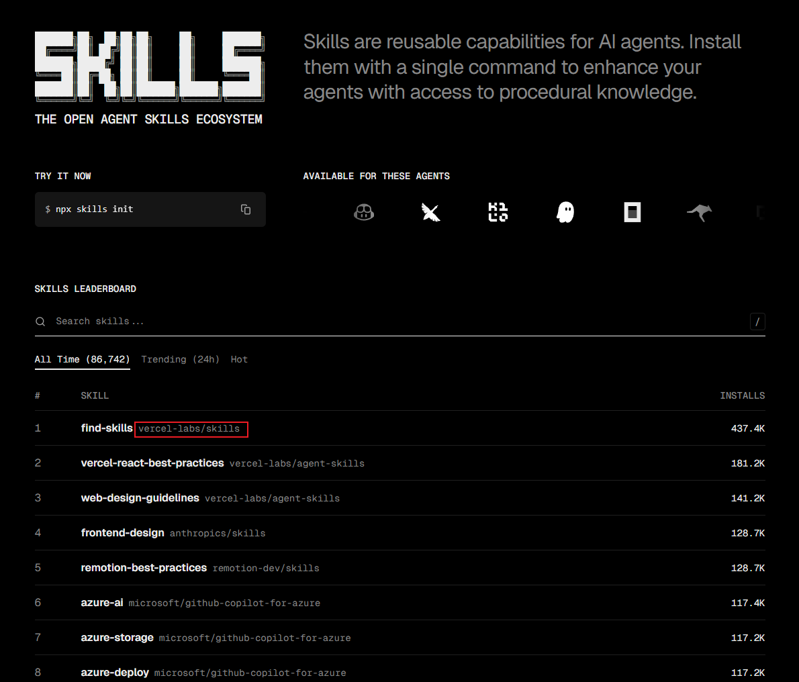The width and height of the screenshot is (799, 682).
Task: Click microsoft/github-copilot-for-azure beside azure-ai
Action: tap(224, 603)
